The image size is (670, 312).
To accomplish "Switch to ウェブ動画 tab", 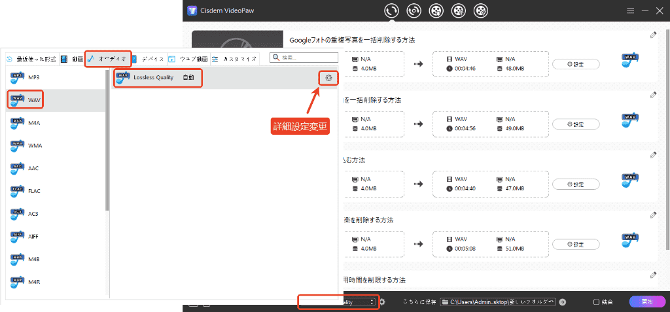I will [188, 59].
